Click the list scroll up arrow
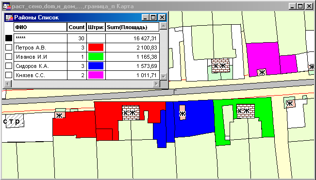 (164, 26)
